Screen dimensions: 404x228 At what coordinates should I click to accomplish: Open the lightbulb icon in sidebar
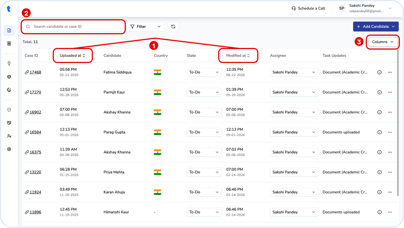[x=9, y=64]
